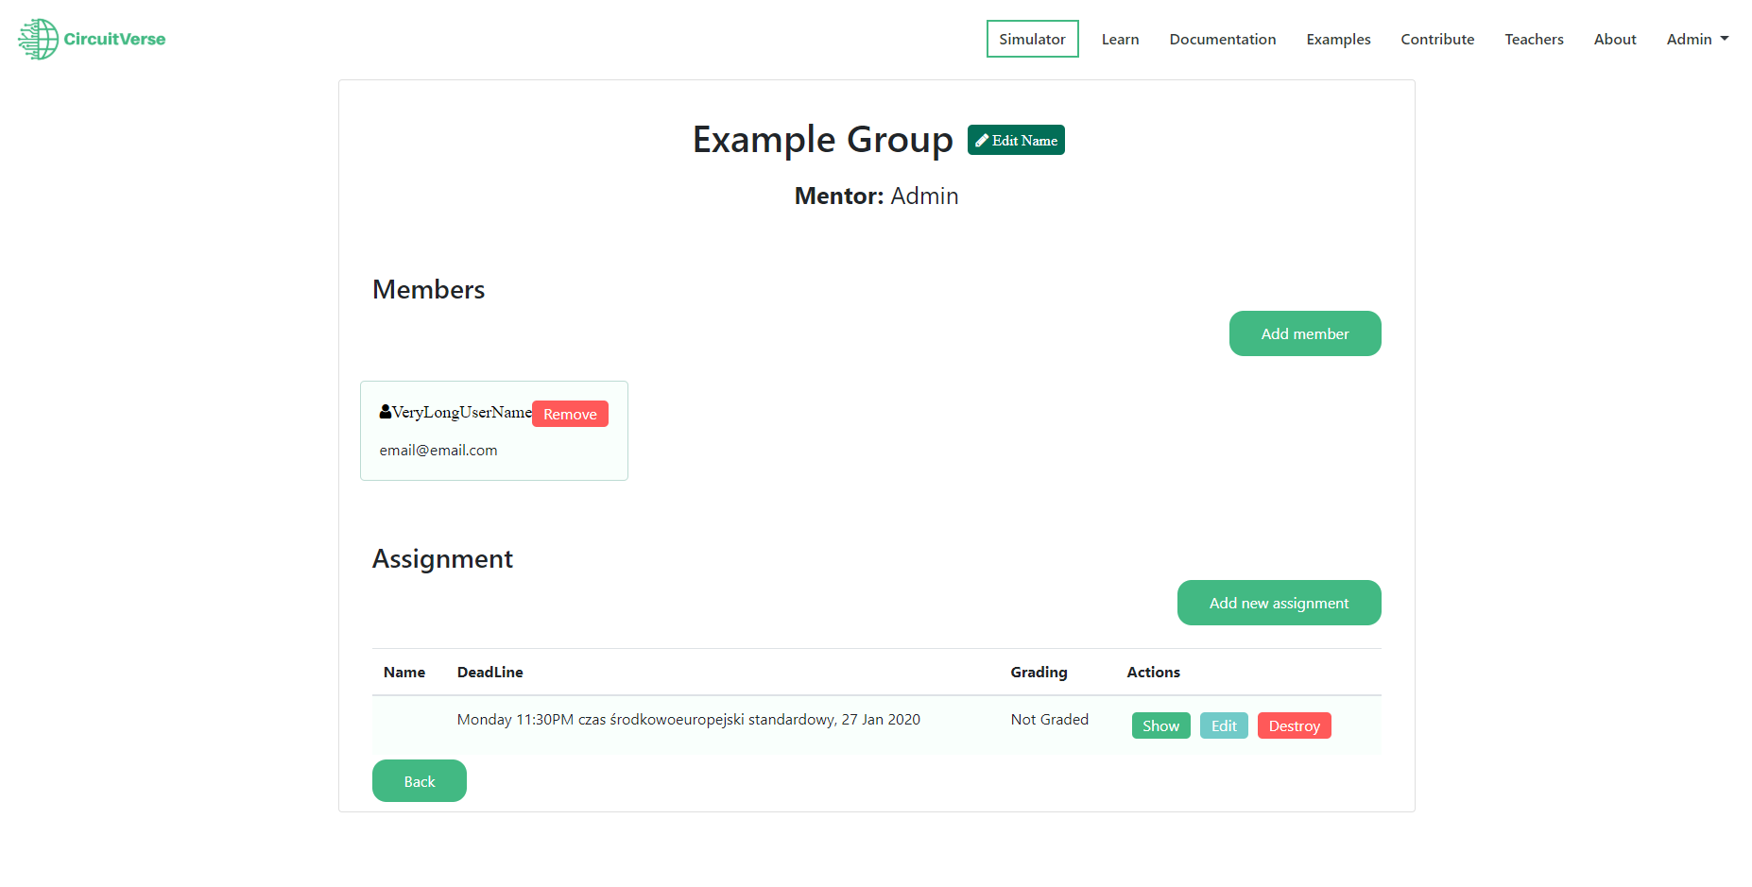This screenshot has height=887, width=1752.
Task: Click the CircuitVerse logo icon
Action: pyautogui.click(x=39, y=39)
